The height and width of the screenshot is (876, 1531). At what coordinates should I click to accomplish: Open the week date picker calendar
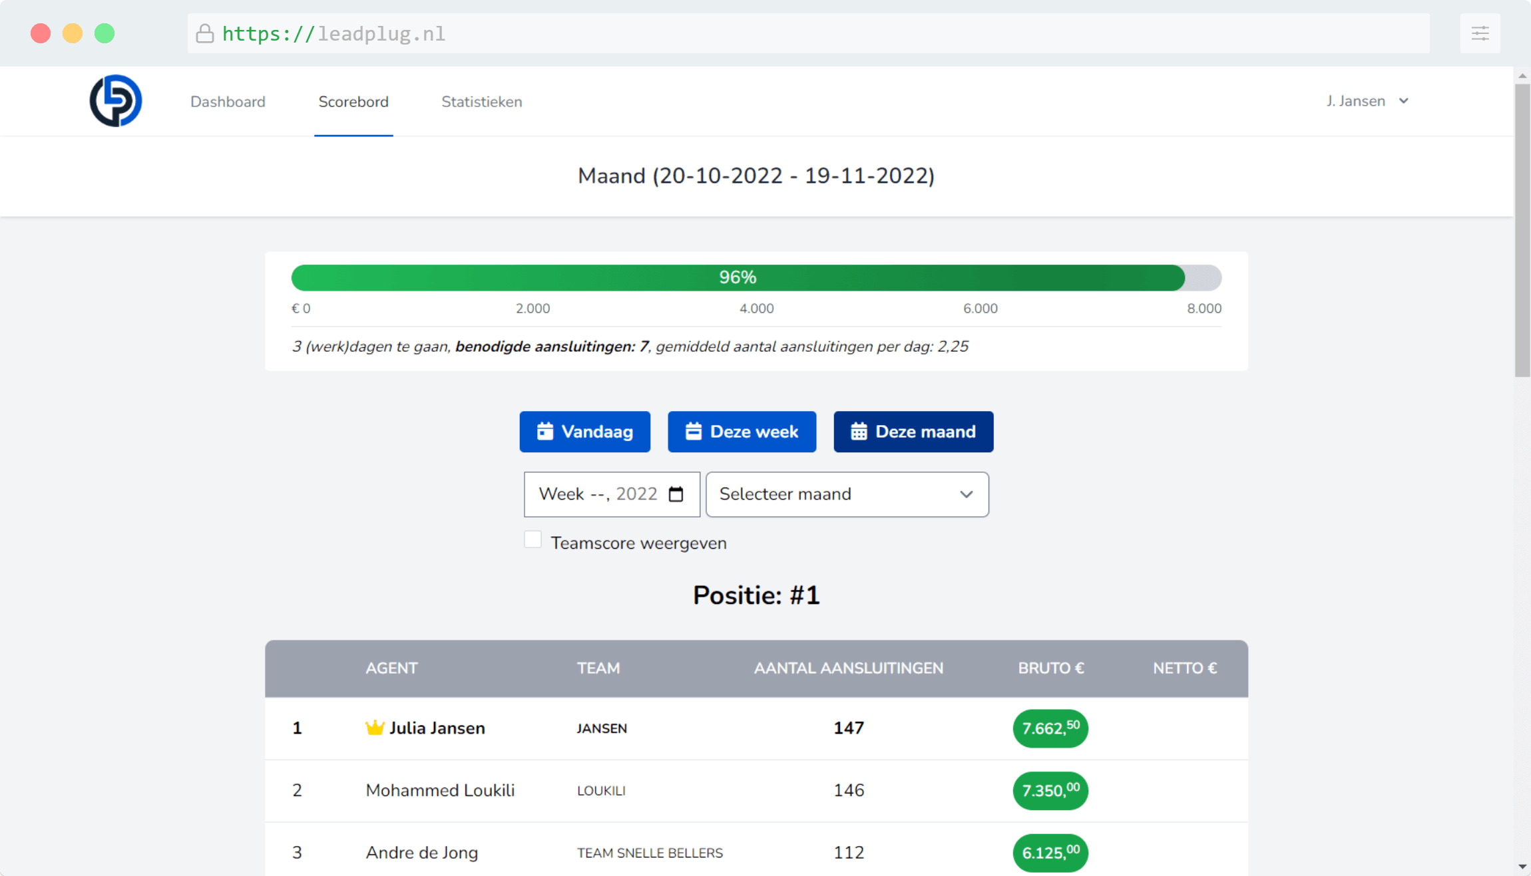[x=676, y=494]
